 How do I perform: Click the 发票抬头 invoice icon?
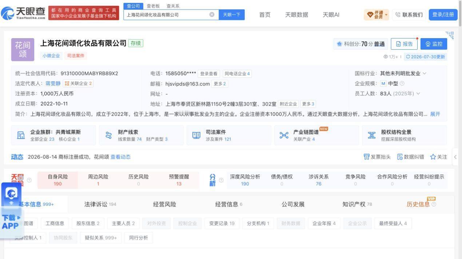366,157
